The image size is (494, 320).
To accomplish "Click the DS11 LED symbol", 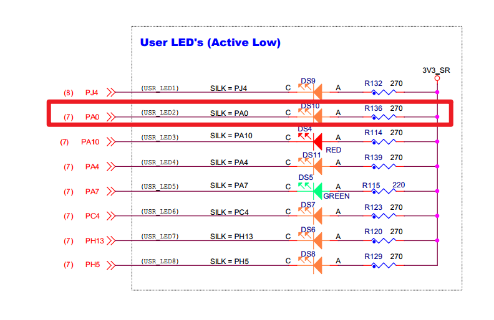I will click(x=314, y=165).
